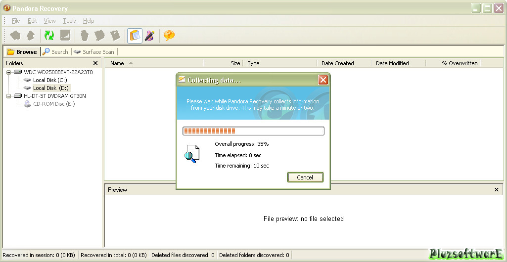Click 'Recovered in session: 0 (0 KB)' status
The width and height of the screenshot is (507, 262).
(x=39, y=255)
